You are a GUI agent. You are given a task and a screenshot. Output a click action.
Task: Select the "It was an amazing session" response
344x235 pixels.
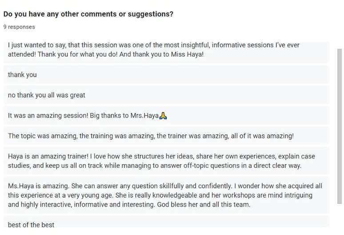pos(166,115)
